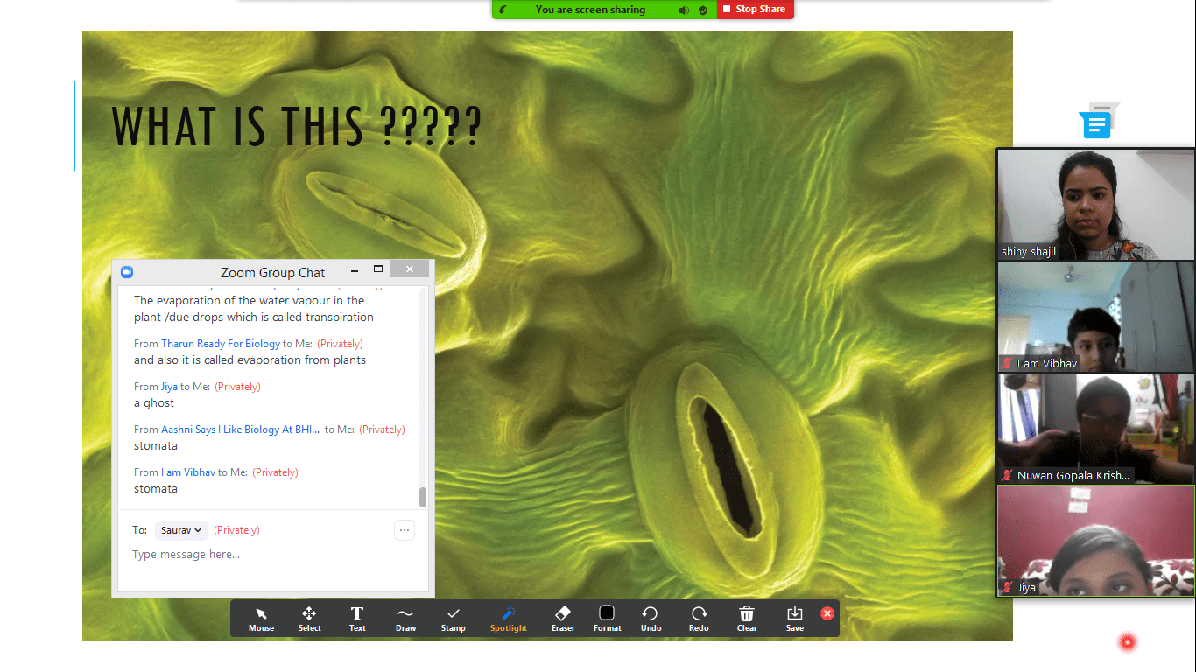This screenshot has height=672, width=1196.
Task: Expand the Stamp tool options
Action: point(453,618)
